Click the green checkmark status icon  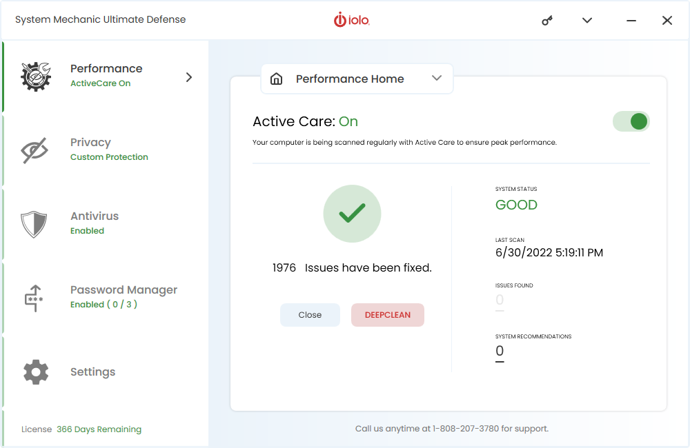[352, 214]
